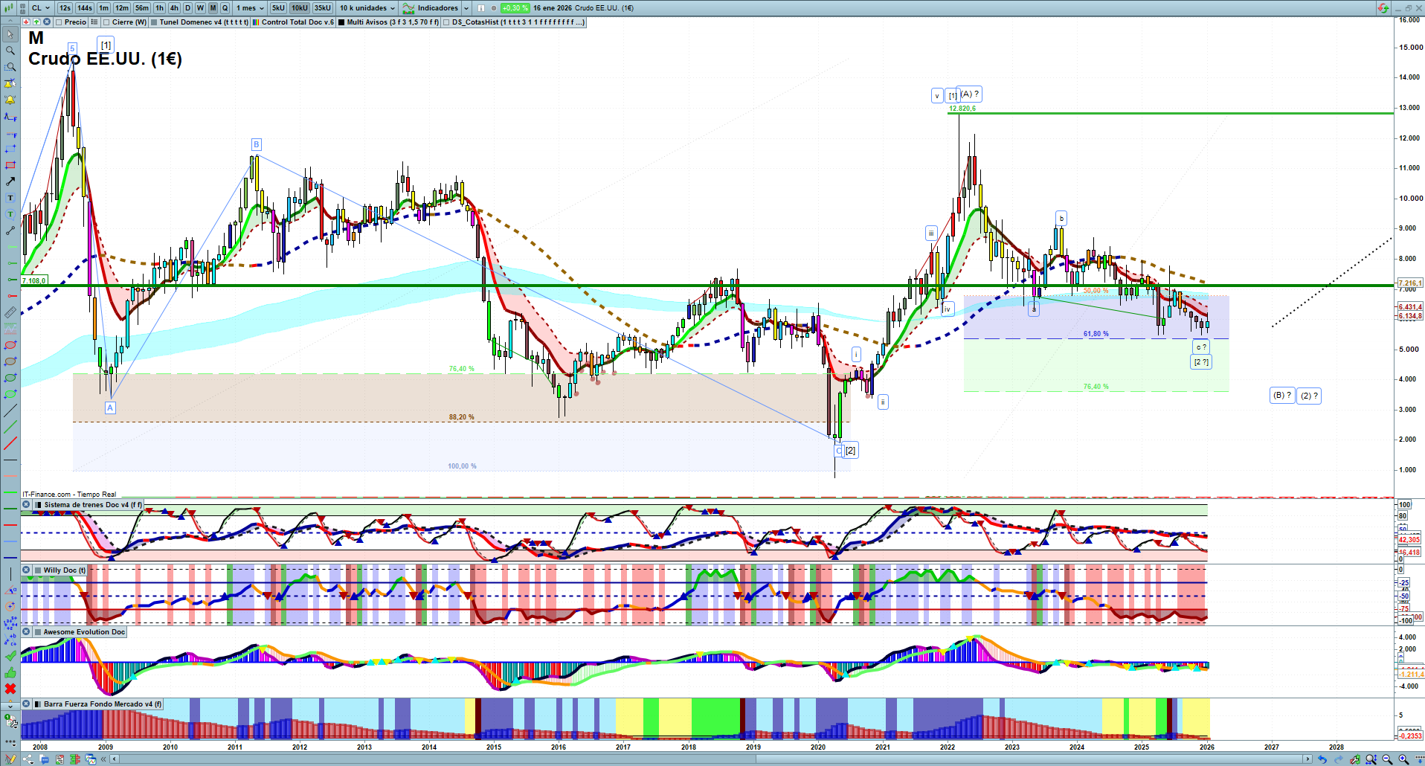Select the red rectangle drawing tool
The width and height of the screenshot is (1425, 766).
[10, 165]
